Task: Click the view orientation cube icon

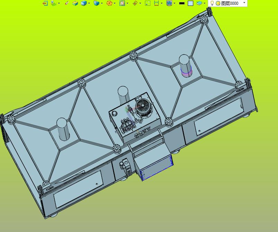Action: 96,3
